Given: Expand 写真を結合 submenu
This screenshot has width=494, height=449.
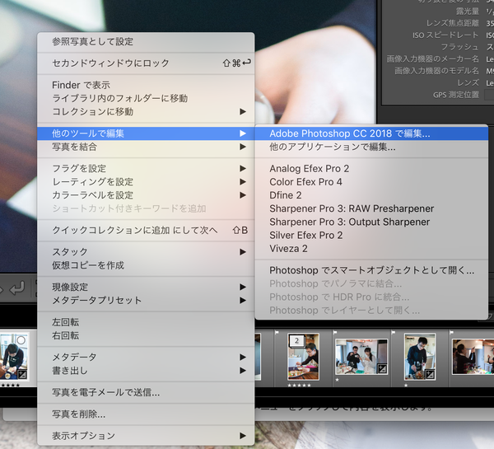Looking at the screenshot, I should (146, 147).
